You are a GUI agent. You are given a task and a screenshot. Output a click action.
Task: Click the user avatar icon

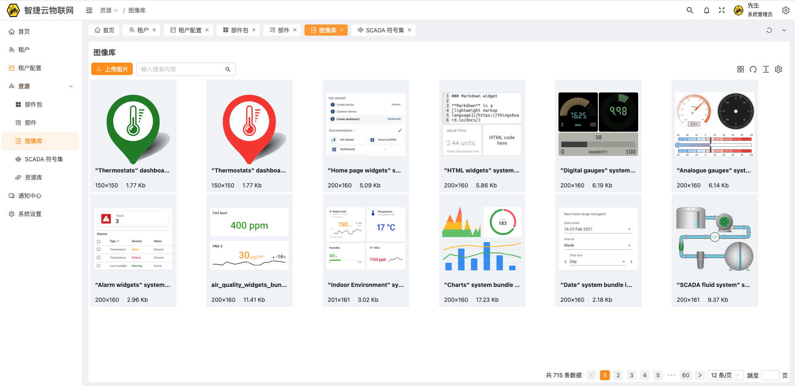click(739, 10)
